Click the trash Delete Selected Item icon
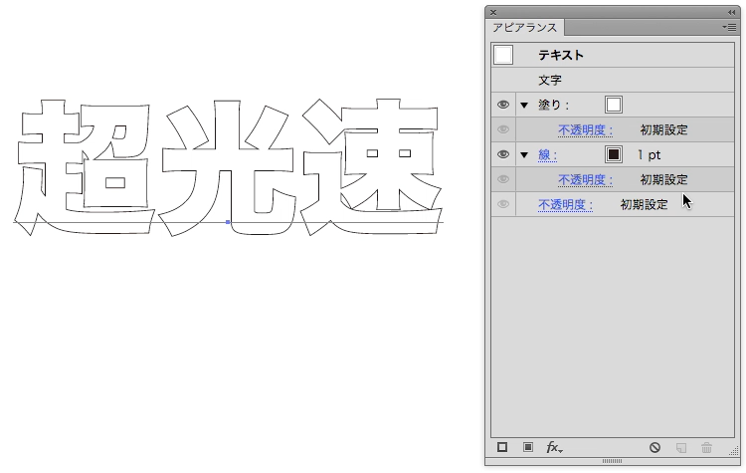Image resolution: width=746 pixels, height=473 pixels. [707, 448]
